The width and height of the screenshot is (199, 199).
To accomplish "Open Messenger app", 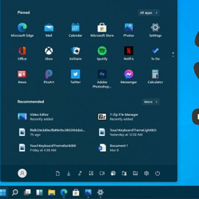I will 129,76.
